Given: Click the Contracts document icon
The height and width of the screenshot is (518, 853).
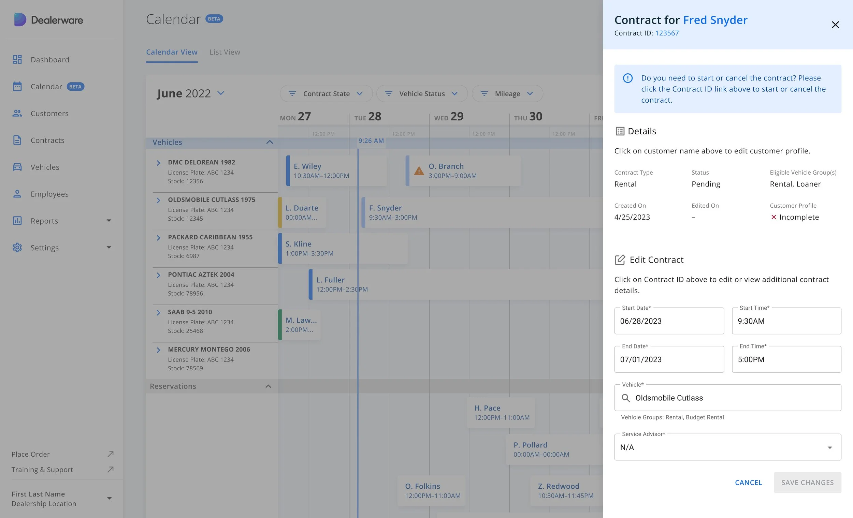Looking at the screenshot, I should pos(17,140).
